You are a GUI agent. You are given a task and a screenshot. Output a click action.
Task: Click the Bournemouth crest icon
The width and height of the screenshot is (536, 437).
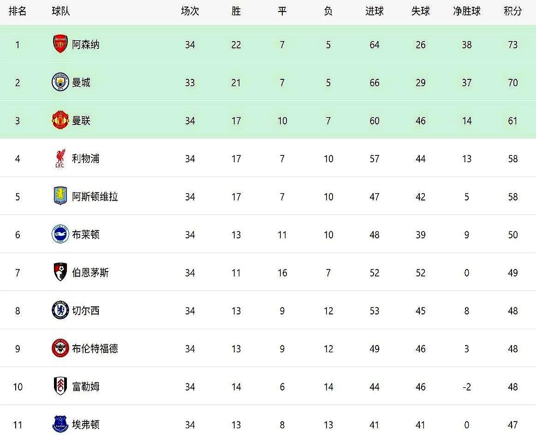pos(60,272)
